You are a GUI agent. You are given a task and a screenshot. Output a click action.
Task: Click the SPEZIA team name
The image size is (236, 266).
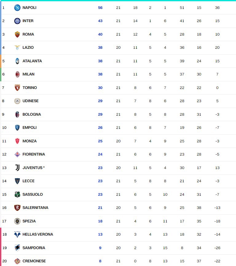29,221
